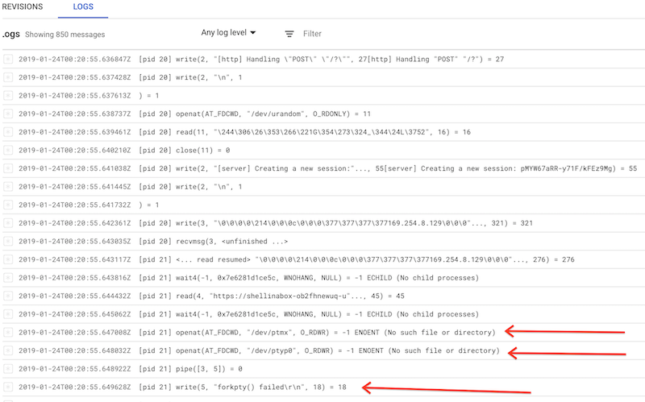Click the filter lines icon
Image resolution: width=645 pixels, height=402 pixels.
pos(289,34)
